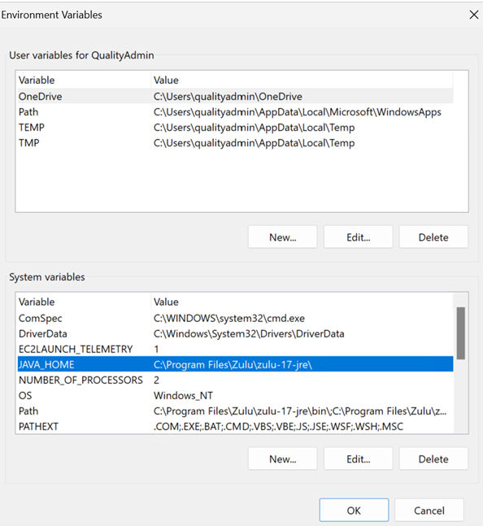Select the NUMBER_OF_PROCESSORS system variable
This screenshot has height=526, width=483.
tap(235, 380)
